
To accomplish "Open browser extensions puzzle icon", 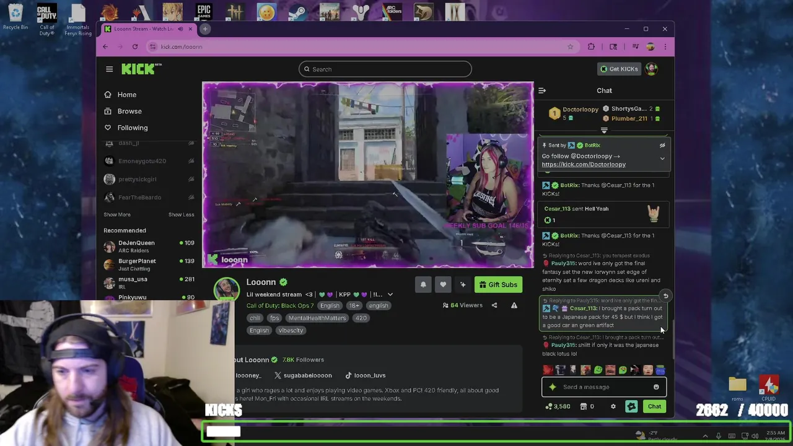I will [591, 46].
